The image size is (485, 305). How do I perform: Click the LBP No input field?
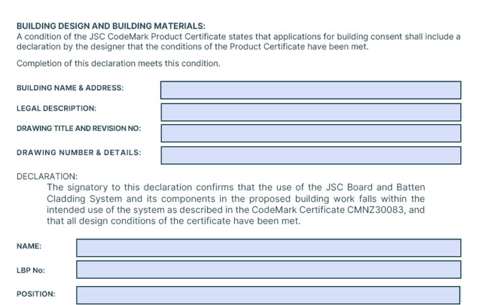(269, 269)
